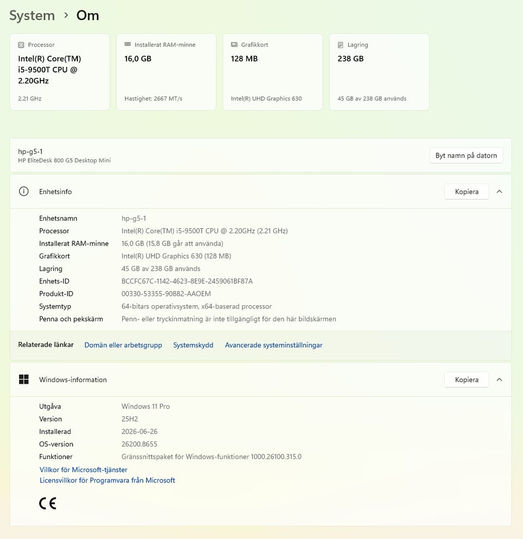Go back to System breadcrumb
This screenshot has width=523, height=539.
[x=32, y=15]
